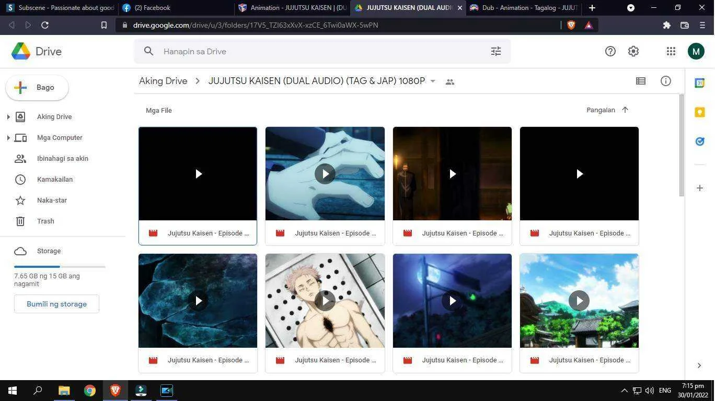The width and height of the screenshot is (715, 401).
Task: Click Bumili ng storage button
Action: pyautogui.click(x=56, y=304)
